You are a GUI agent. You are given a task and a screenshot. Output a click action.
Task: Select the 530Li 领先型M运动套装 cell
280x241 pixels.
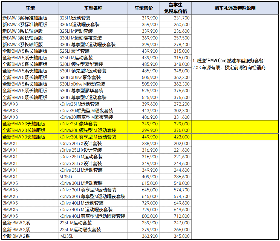pos(93,71)
